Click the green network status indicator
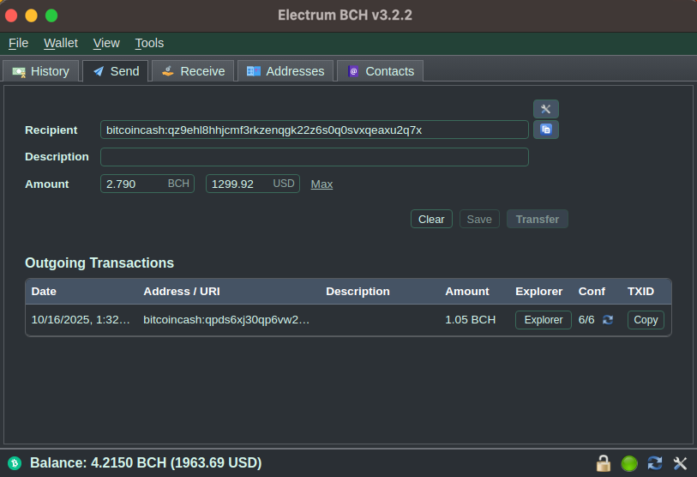Image resolution: width=697 pixels, height=477 pixels. pyautogui.click(x=629, y=463)
